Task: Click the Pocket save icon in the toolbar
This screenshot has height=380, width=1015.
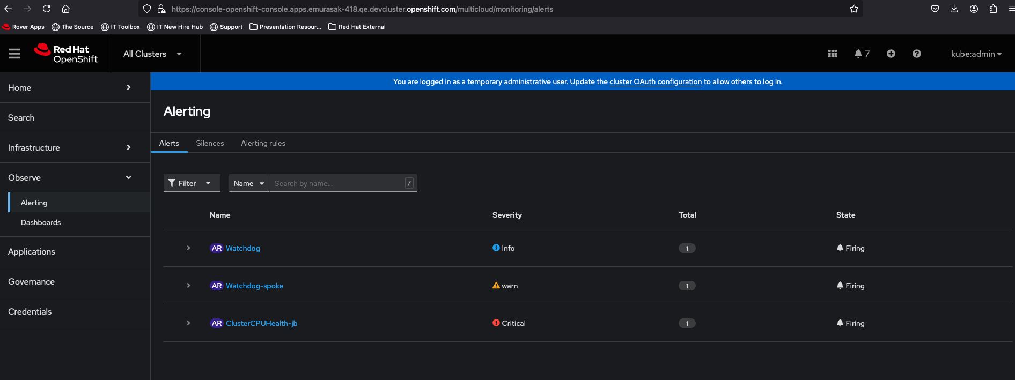Action: pos(935,9)
